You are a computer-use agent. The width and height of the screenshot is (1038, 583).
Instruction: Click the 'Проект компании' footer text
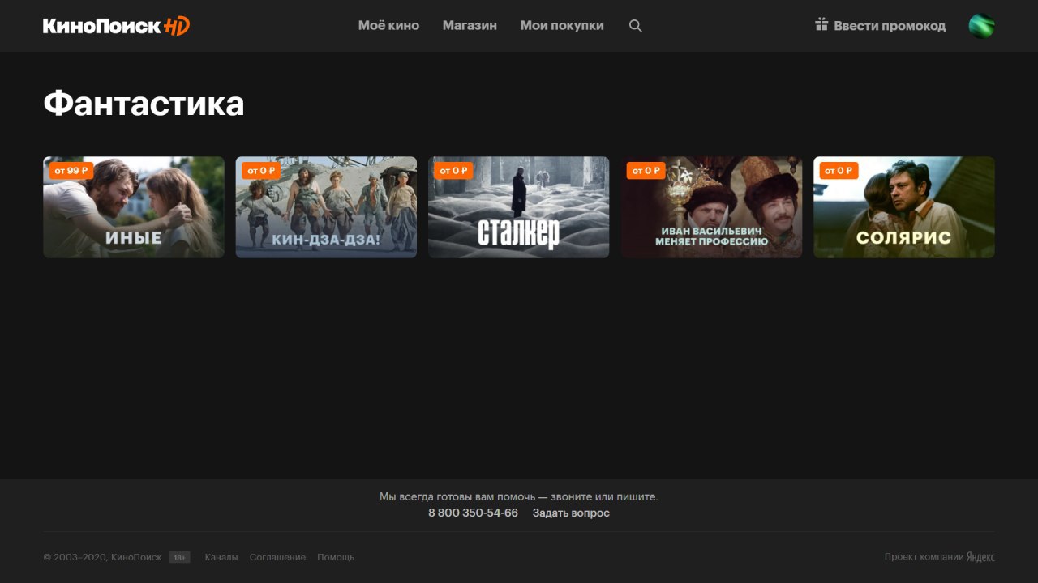pos(924,557)
